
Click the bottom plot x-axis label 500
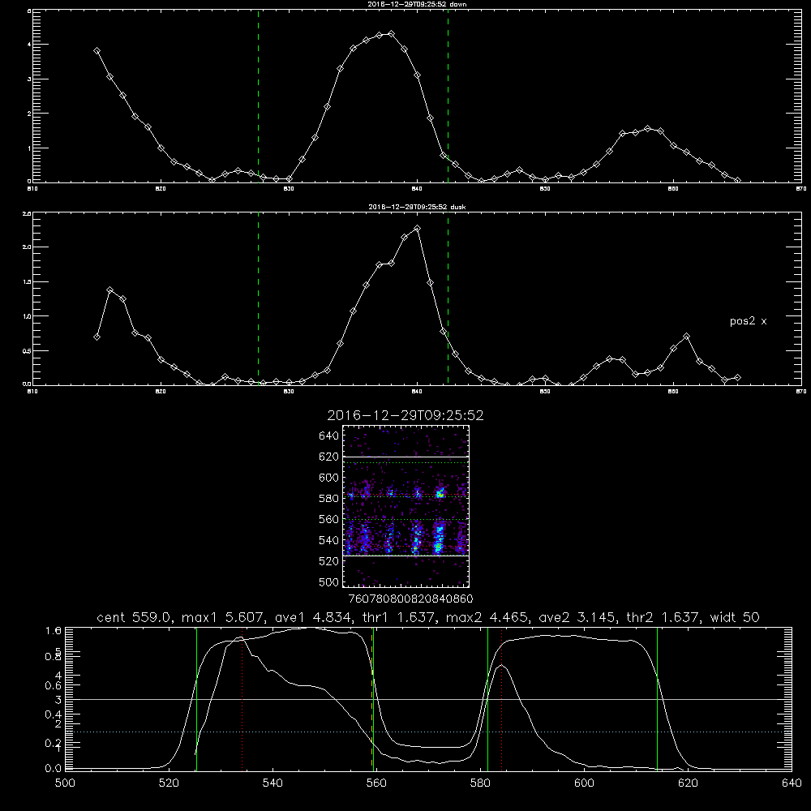(65, 783)
